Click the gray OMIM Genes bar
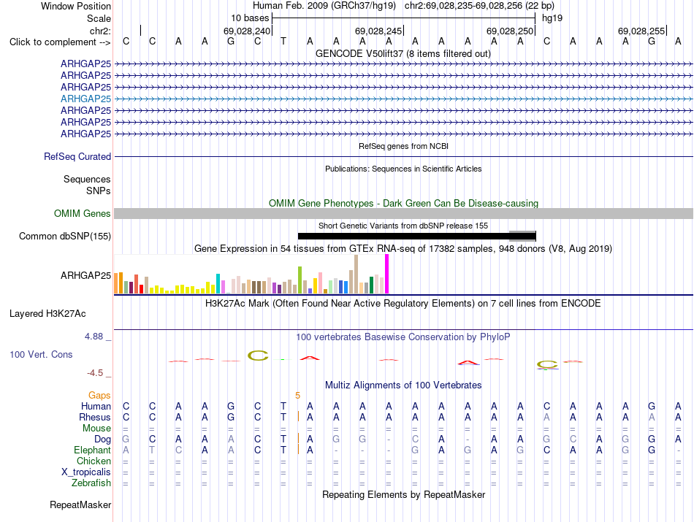 pos(403,214)
